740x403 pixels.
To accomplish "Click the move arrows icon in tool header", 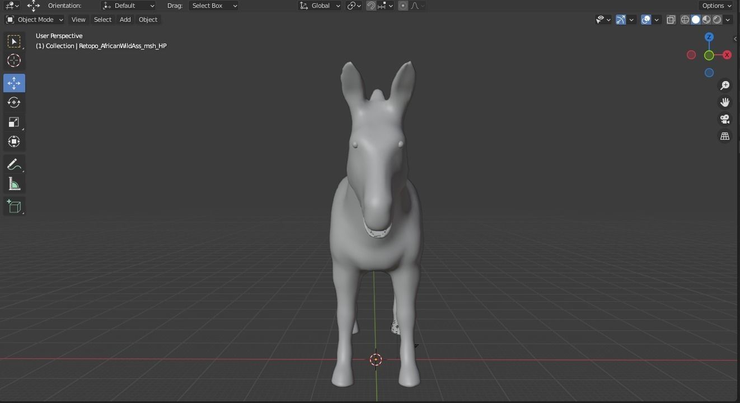I will click(34, 6).
